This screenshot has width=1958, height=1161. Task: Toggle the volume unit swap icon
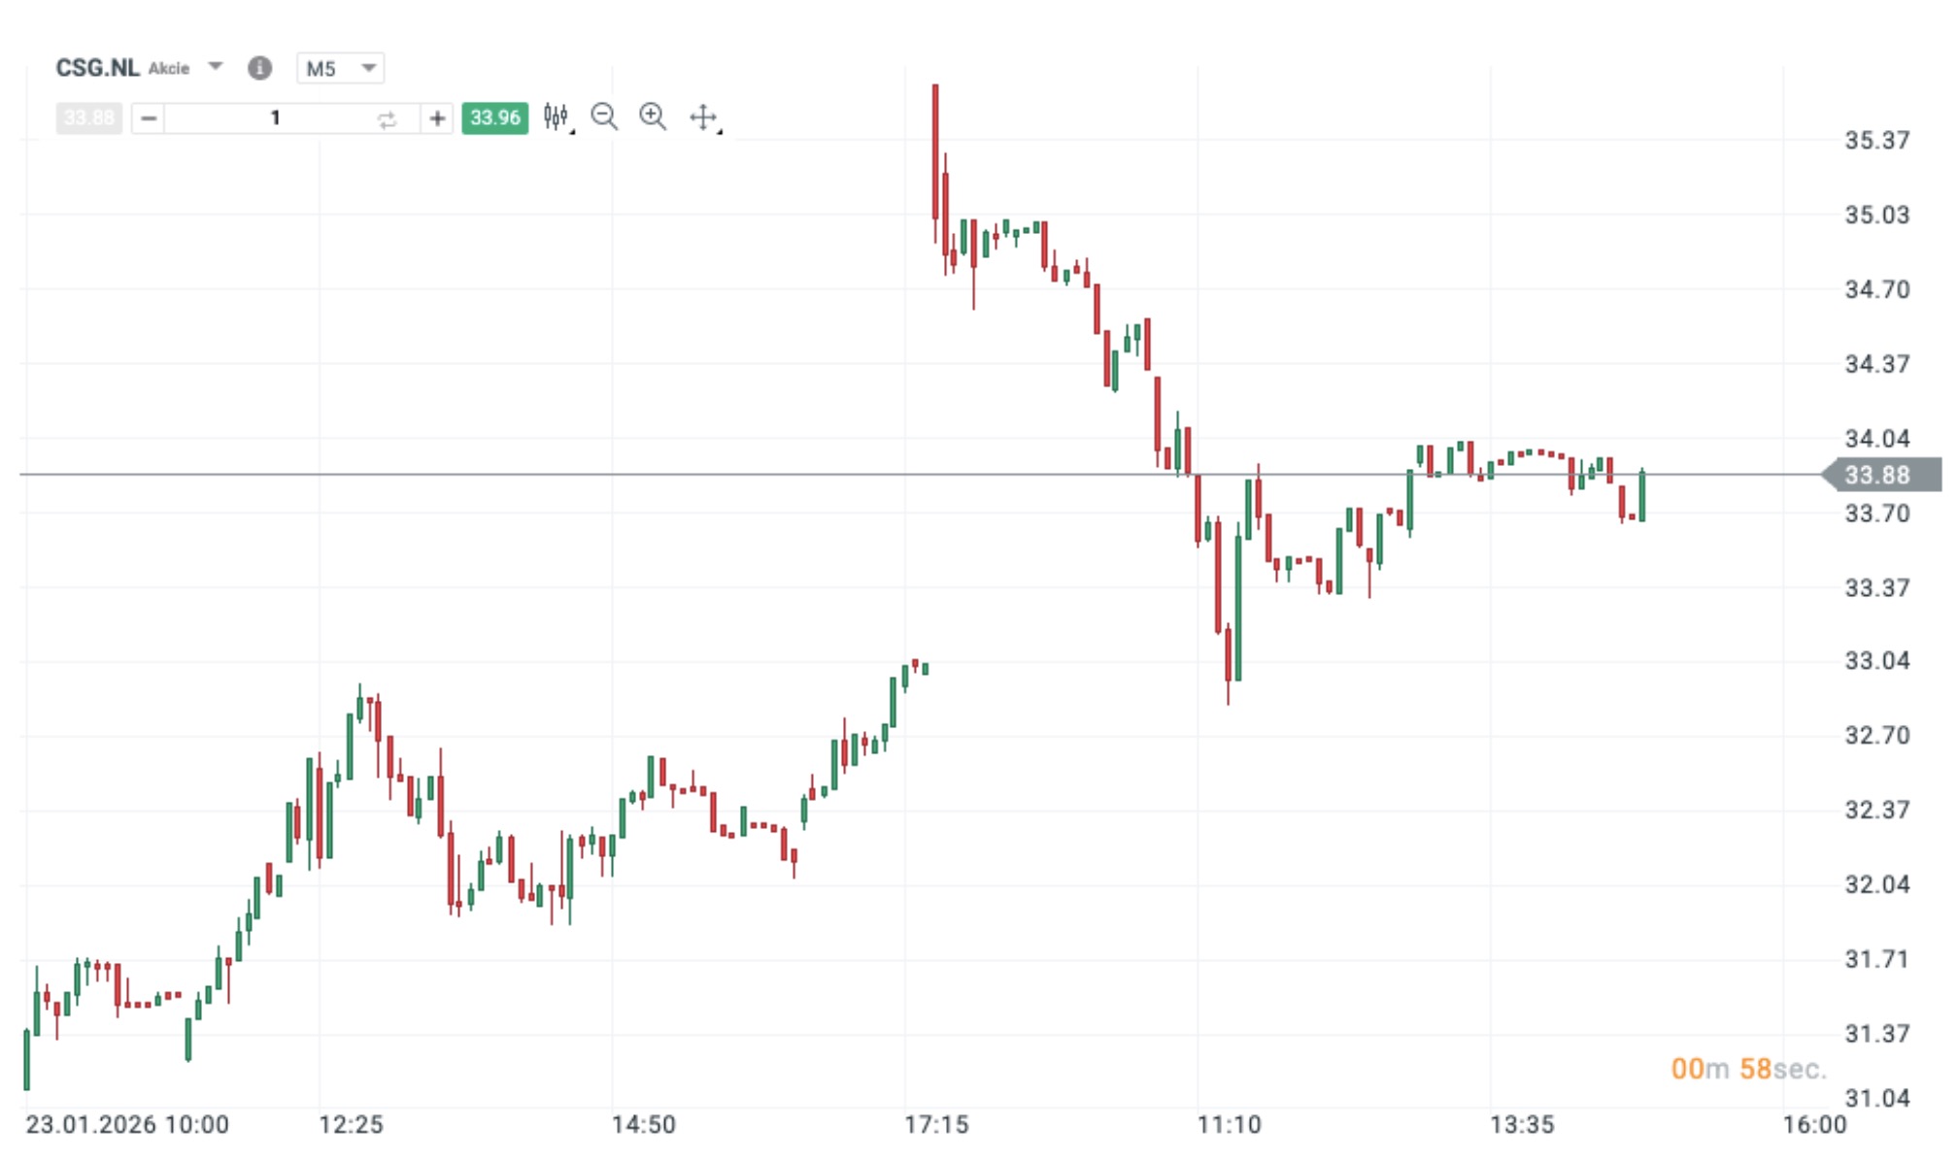tap(387, 119)
